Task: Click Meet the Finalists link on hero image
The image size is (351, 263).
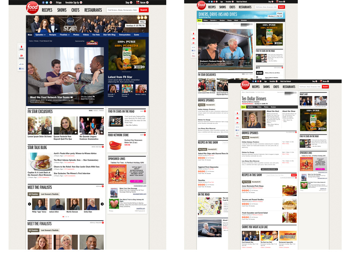Action: (x=87, y=99)
